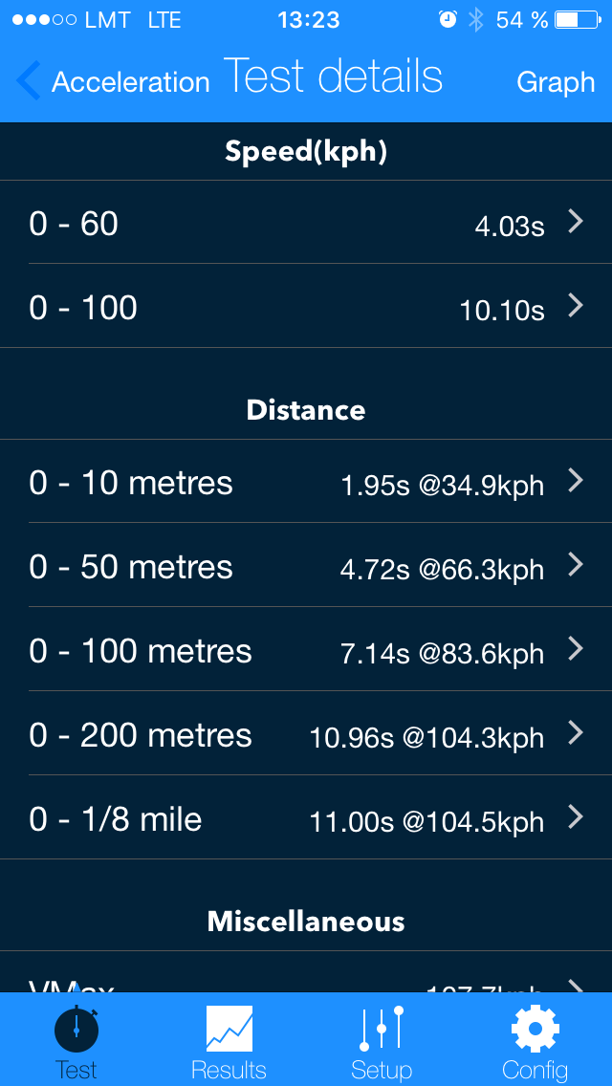Open the Results chart icon
The width and height of the screenshot is (612, 1086).
[x=229, y=1029]
